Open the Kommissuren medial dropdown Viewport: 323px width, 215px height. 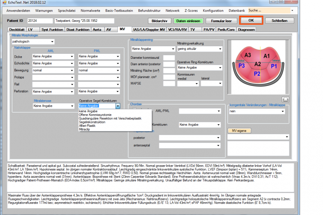click(x=188, y=83)
